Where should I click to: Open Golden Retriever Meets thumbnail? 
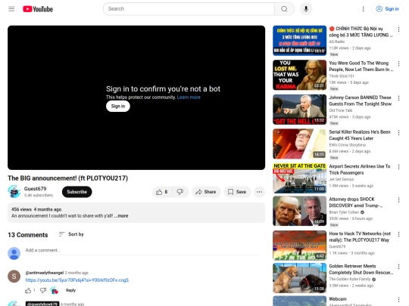click(299, 278)
